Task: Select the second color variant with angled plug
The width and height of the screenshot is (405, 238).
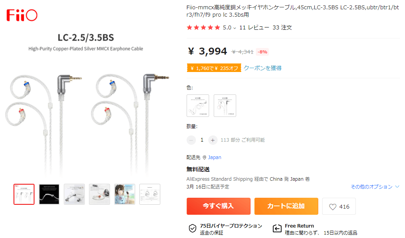Action: click(225, 106)
